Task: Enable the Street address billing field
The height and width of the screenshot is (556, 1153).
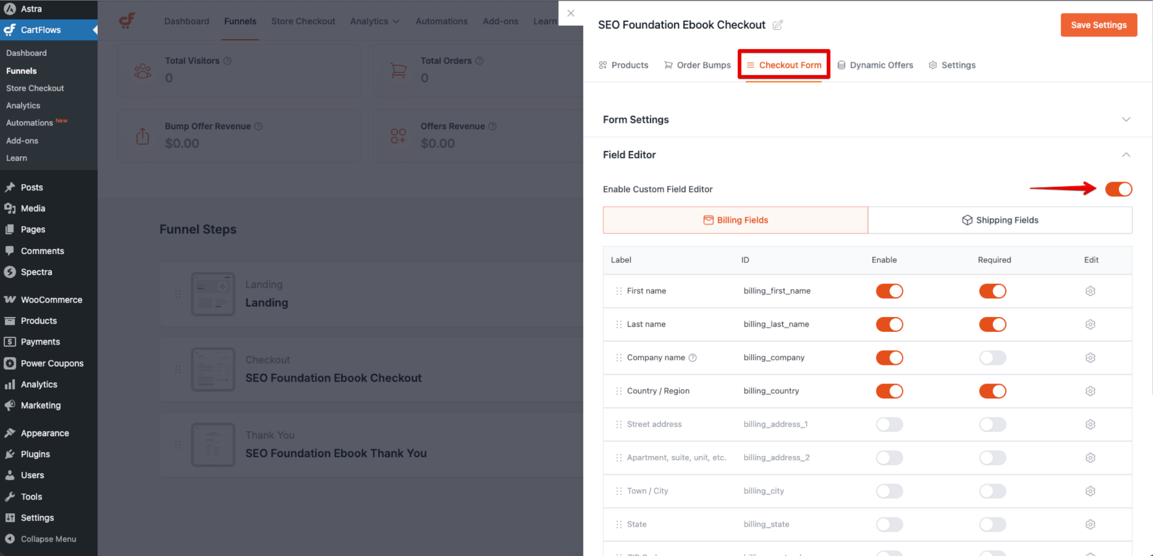Action: [x=889, y=424]
